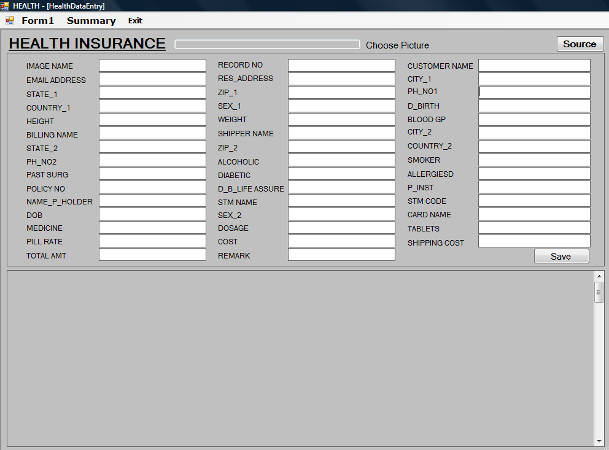Click the image panel scrollbar up arrow
The image size is (609, 450).
(599, 276)
